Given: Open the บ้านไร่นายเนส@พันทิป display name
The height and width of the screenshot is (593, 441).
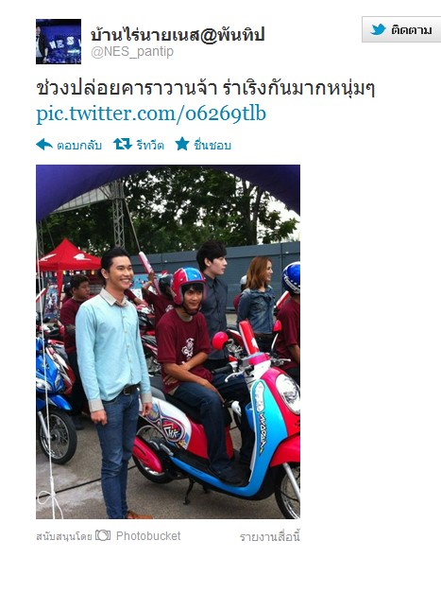Looking at the screenshot, I should point(178,35).
